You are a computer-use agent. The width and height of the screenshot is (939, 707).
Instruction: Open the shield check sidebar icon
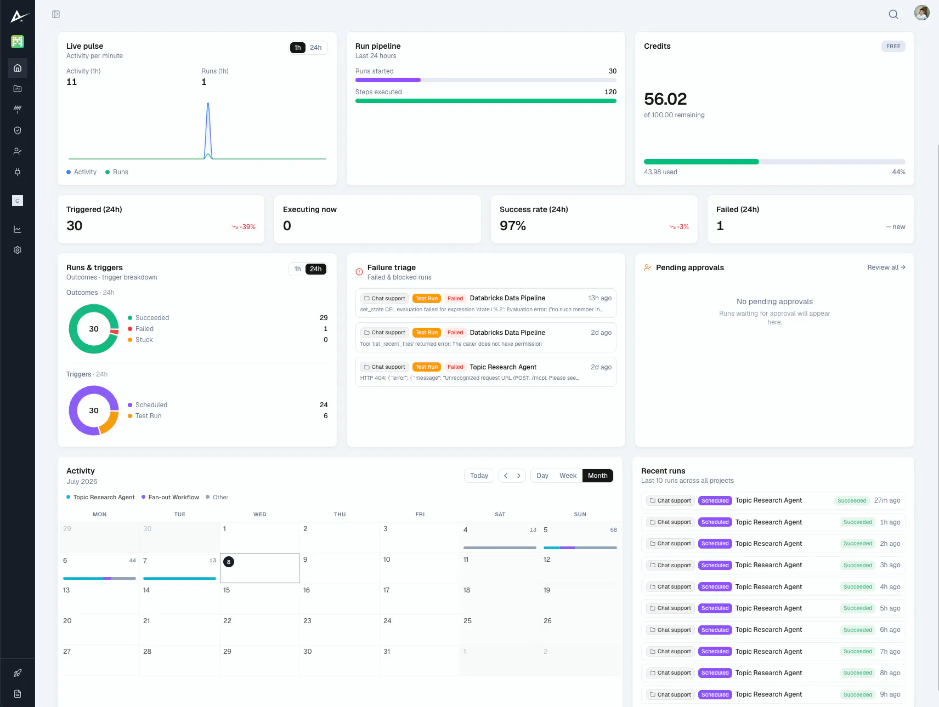point(18,130)
